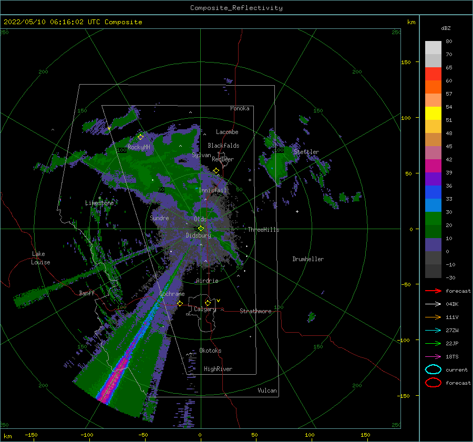Click the Olds city label

click(200, 219)
